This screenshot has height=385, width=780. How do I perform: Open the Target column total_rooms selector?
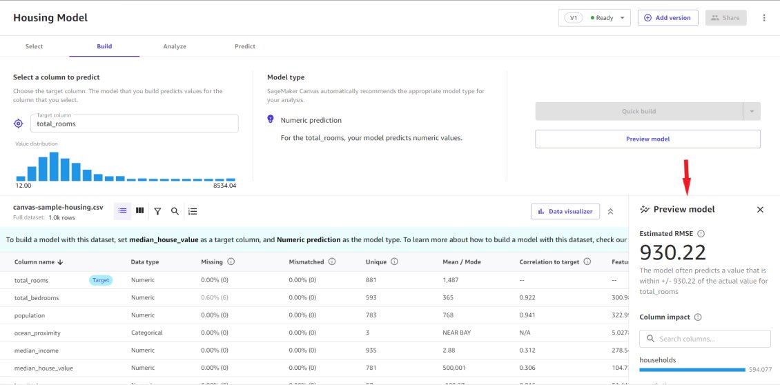pyautogui.click(x=135, y=124)
